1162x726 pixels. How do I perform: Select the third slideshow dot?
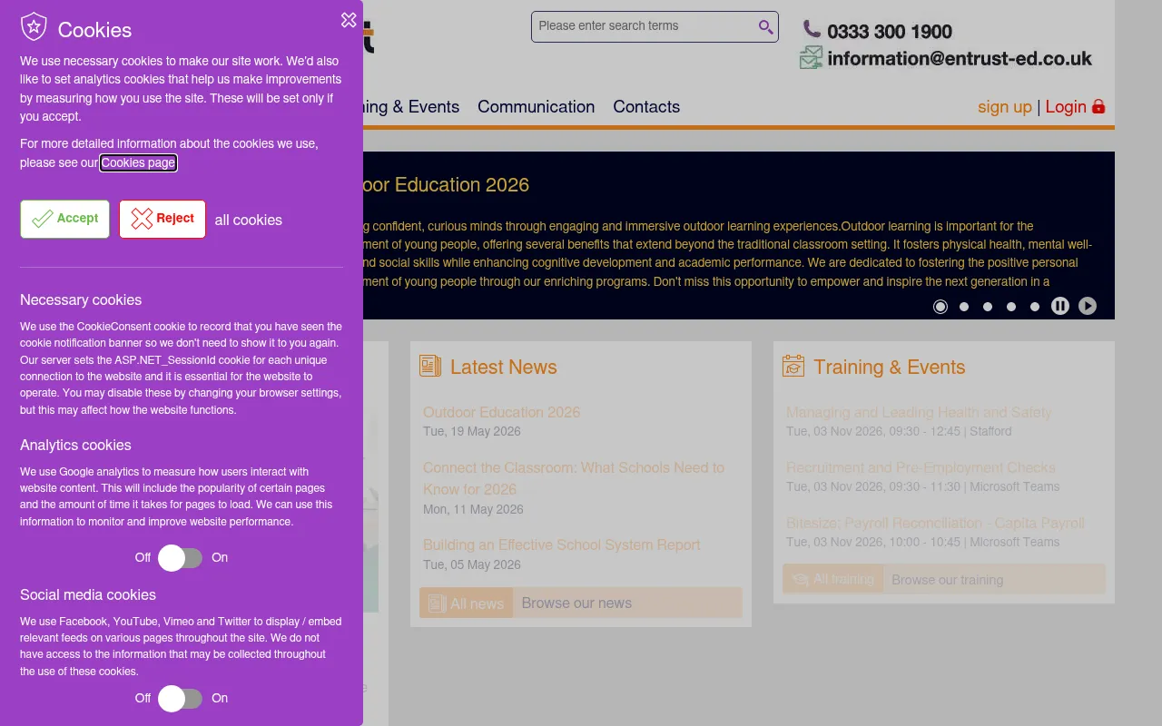[x=988, y=307]
